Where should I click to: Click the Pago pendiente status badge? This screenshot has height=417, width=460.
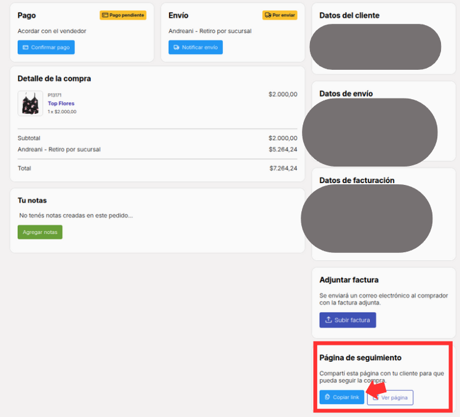[123, 15]
